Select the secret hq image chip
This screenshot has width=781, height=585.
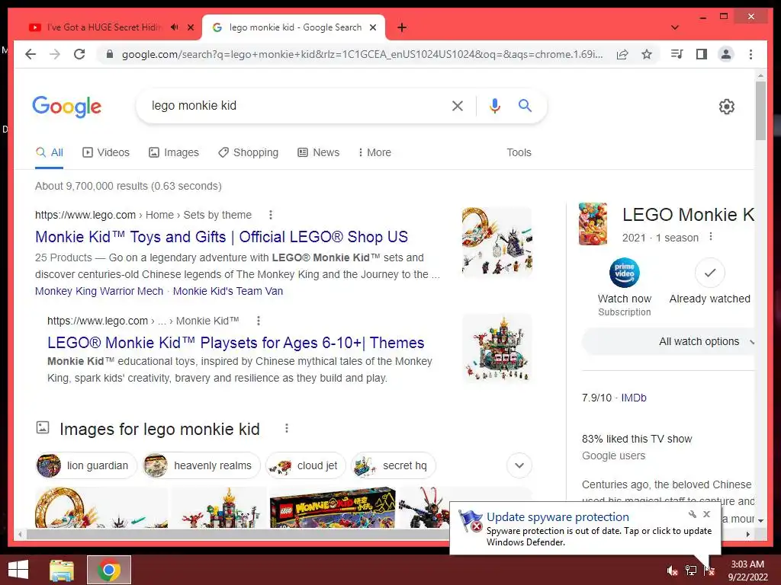click(394, 465)
